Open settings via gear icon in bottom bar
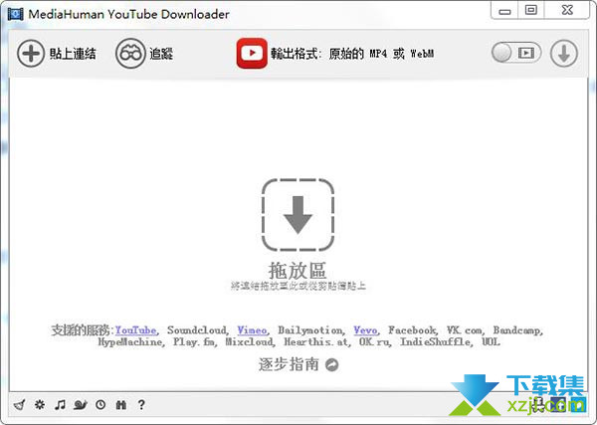Viewport: 597px width, 425px height. pos(40,404)
